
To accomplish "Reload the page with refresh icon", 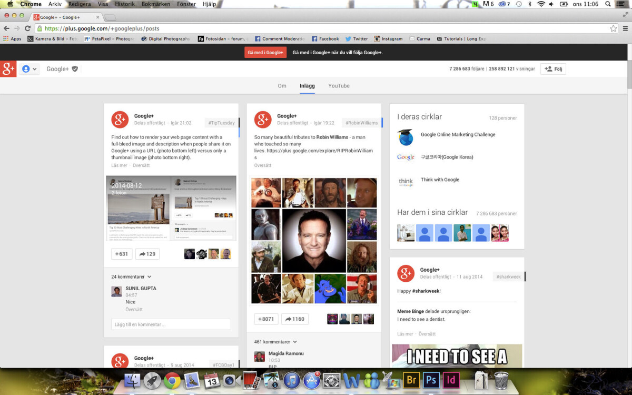I will [x=27, y=28].
